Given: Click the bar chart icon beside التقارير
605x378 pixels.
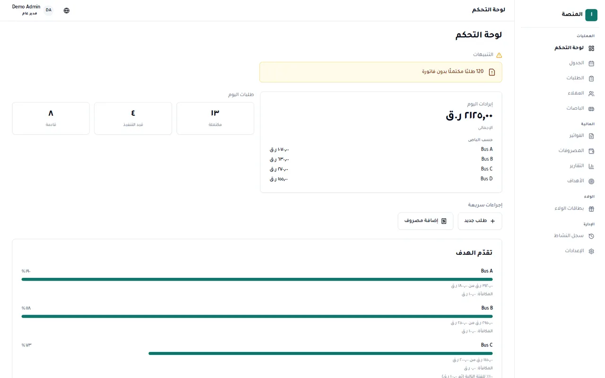Looking at the screenshot, I should point(591,166).
